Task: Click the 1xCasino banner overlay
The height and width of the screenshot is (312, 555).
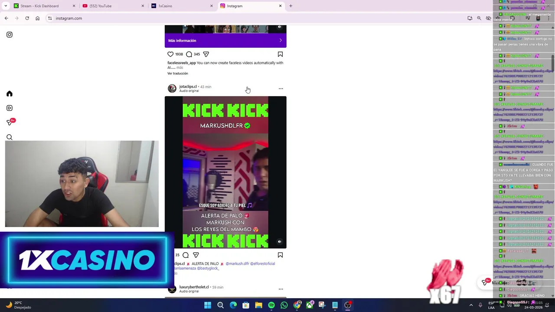Action: (x=87, y=260)
